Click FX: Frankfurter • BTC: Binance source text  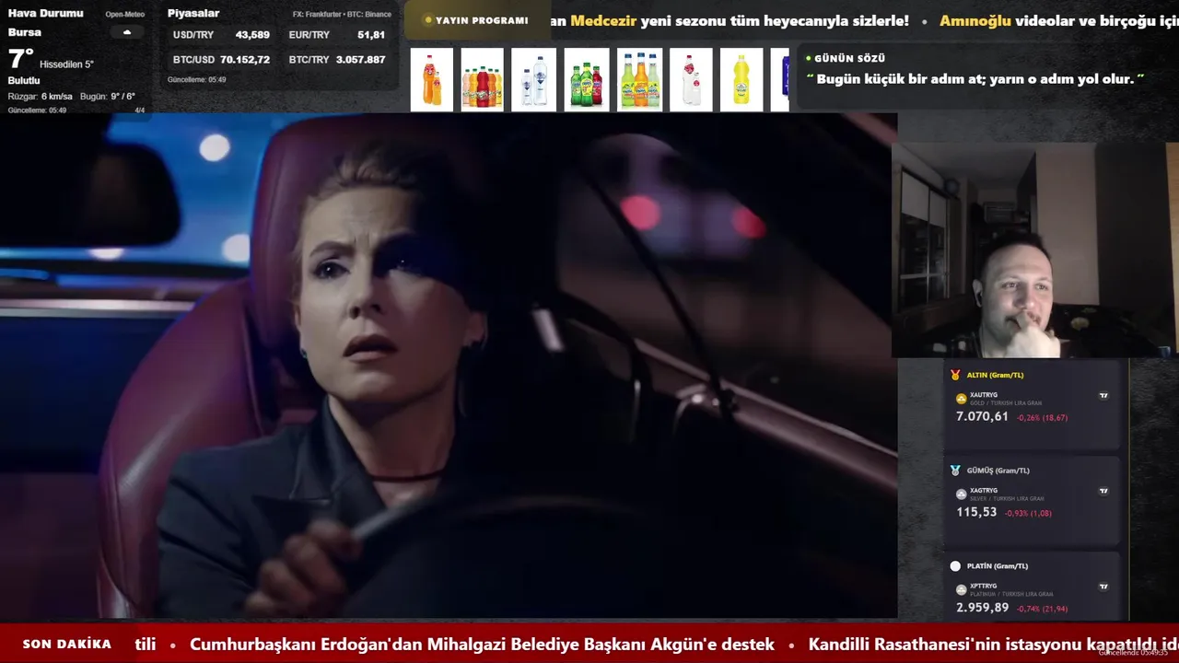(x=342, y=15)
